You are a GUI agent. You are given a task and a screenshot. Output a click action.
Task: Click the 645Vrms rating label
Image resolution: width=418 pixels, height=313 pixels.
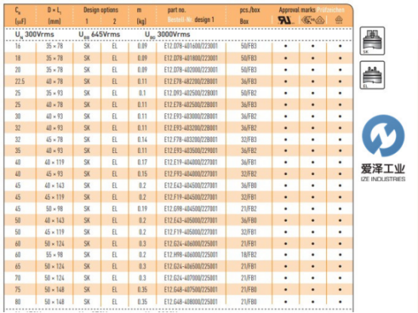[x=106, y=35]
